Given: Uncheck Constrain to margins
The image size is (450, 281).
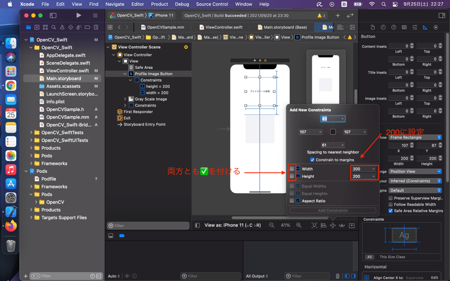Looking at the screenshot, I should click(312, 160).
